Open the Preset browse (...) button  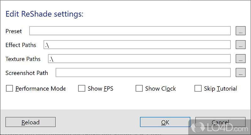click(240, 31)
